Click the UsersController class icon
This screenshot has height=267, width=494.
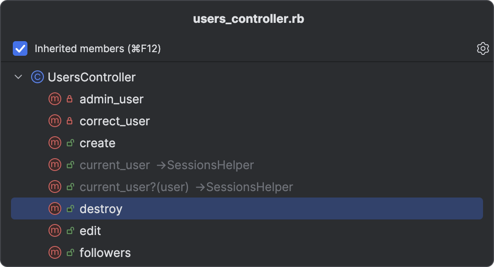(x=37, y=77)
